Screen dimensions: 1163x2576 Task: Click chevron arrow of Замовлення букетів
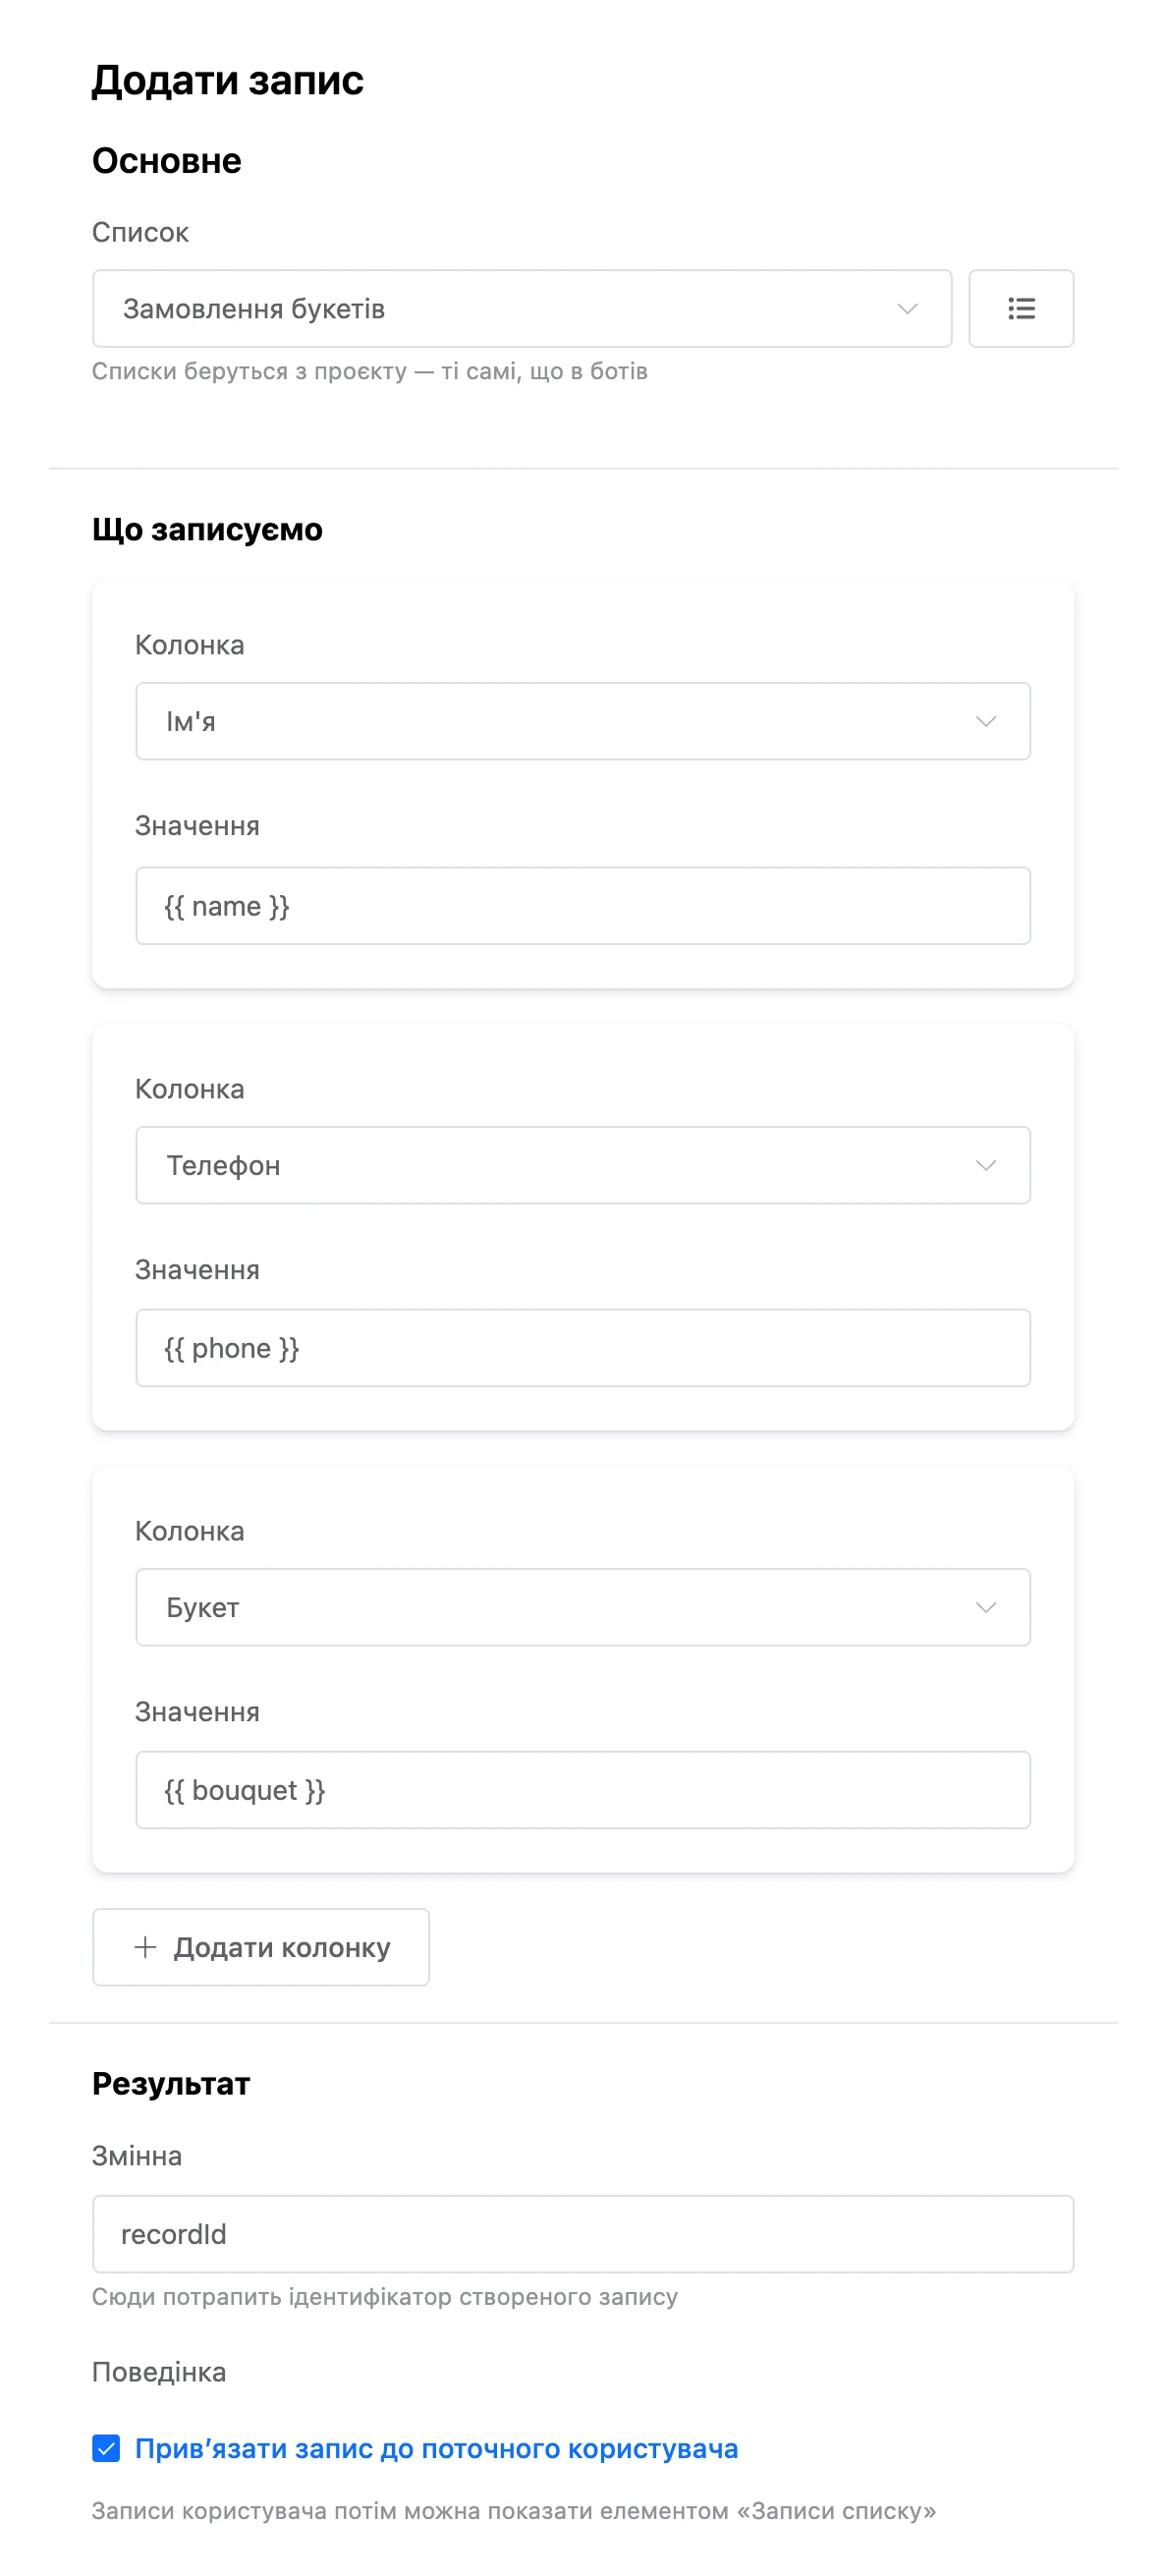coord(907,308)
